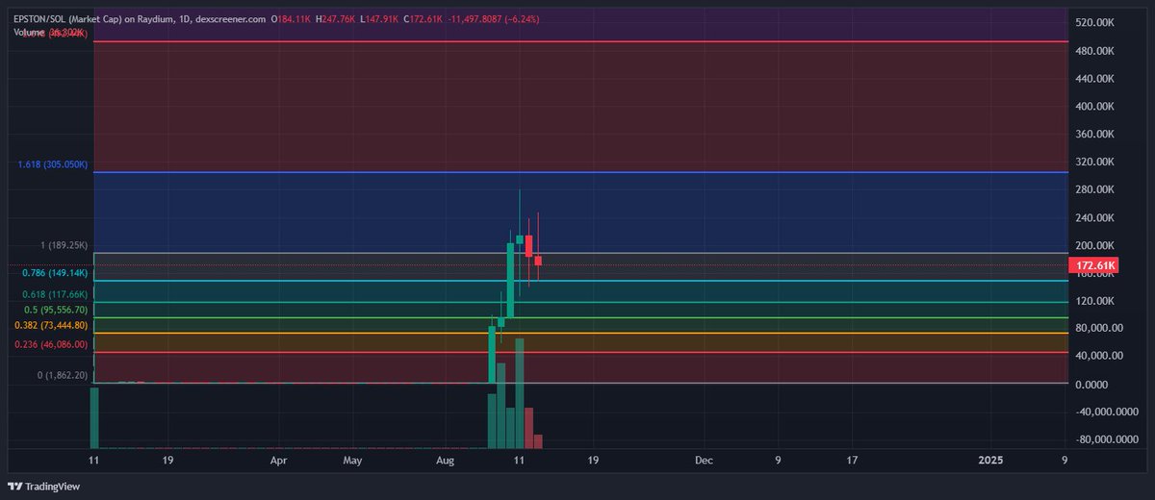1155x500 pixels.
Task: Click the low value L147.91K
Action: pyautogui.click(x=381, y=19)
